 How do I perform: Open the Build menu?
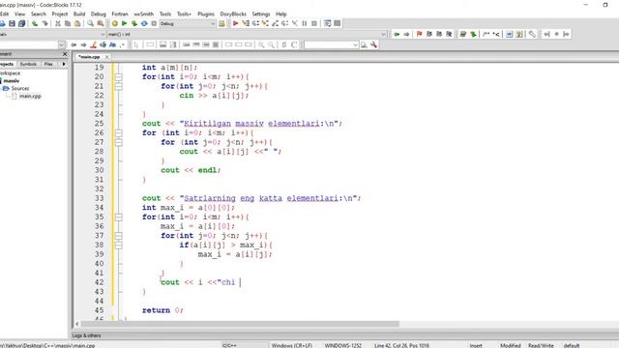pos(79,14)
